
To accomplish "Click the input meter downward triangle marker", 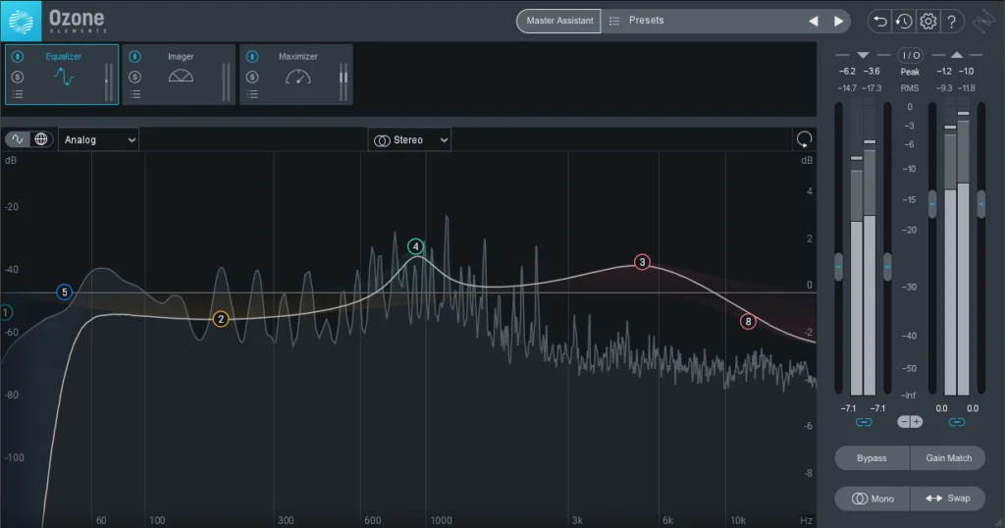I will (x=863, y=56).
